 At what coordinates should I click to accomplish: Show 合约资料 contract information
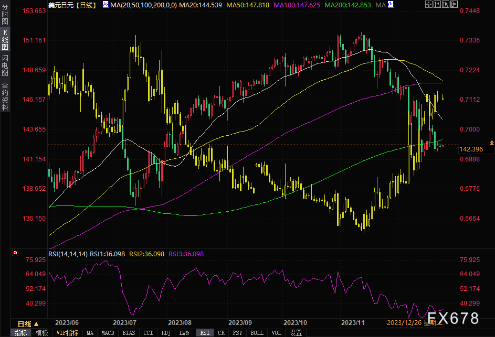5,97
